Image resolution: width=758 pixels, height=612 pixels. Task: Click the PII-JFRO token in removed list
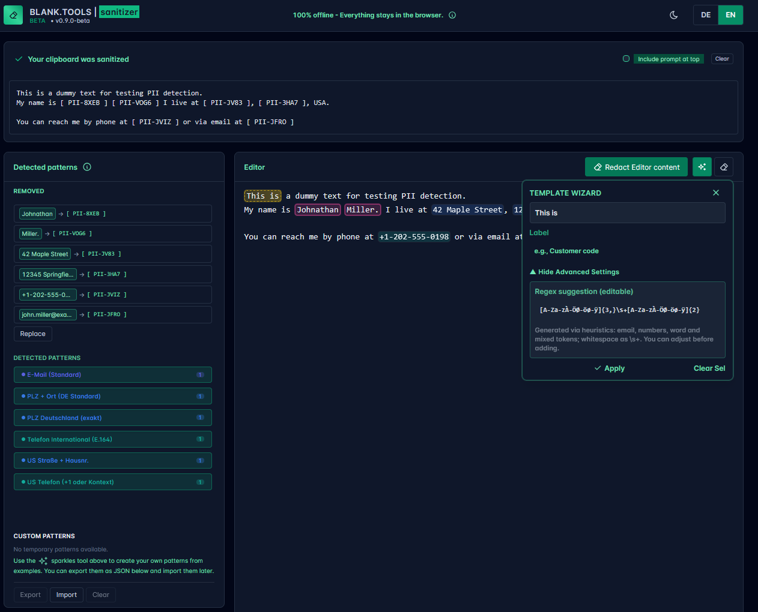[x=107, y=314]
